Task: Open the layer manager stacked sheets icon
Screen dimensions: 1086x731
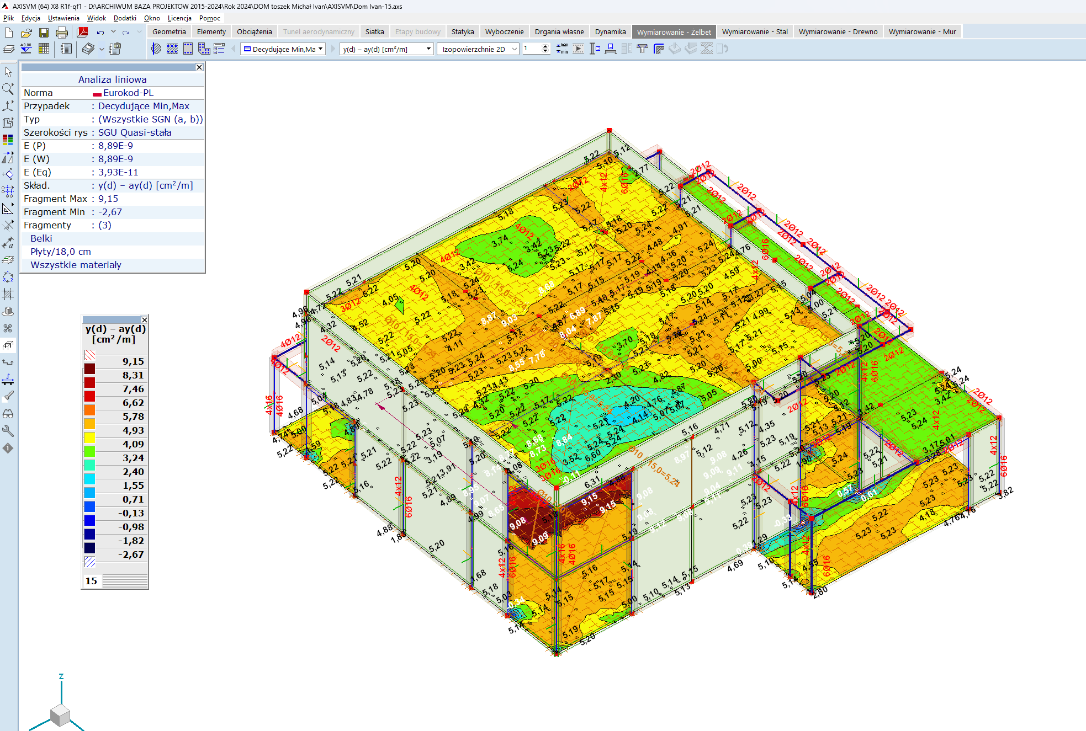Action: point(9,49)
